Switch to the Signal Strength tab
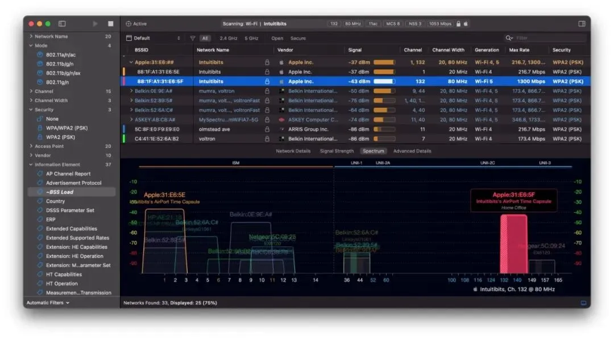 [x=337, y=151]
